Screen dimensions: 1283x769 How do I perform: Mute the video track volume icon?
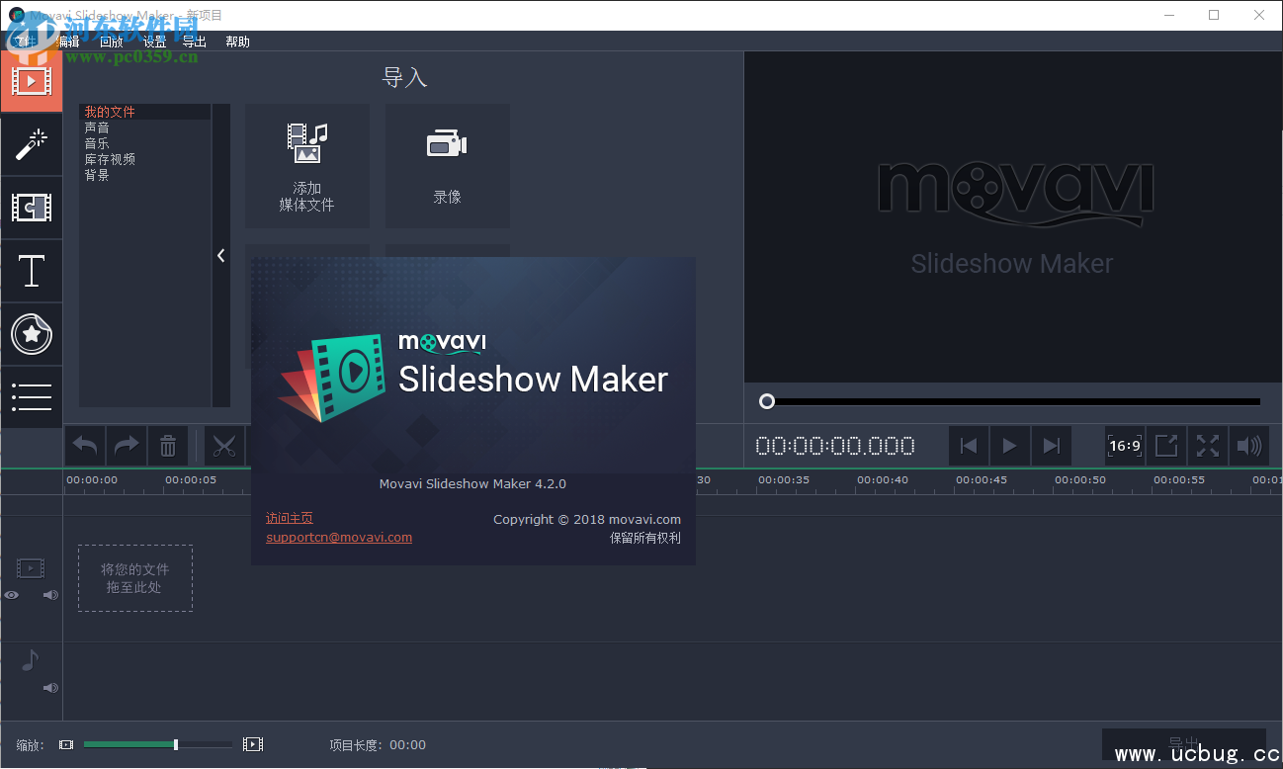(x=49, y=594)
